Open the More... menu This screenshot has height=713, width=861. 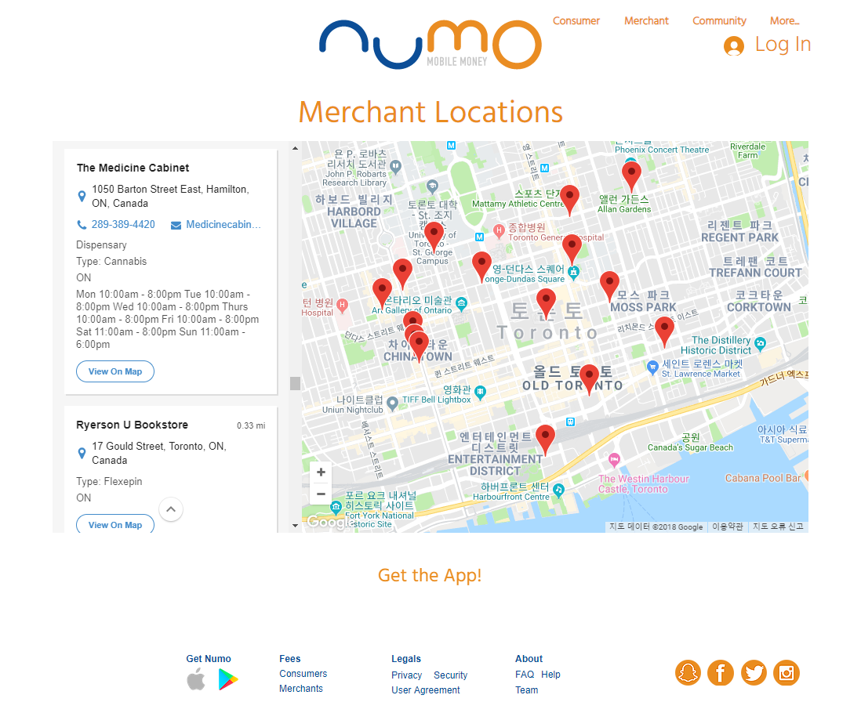tap(785, 21)
